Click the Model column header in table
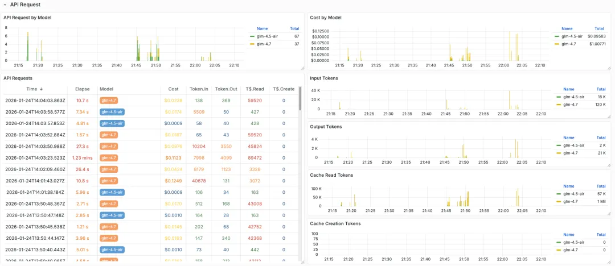The height and width of the screenshot is (266, 615). tap(106, 89)
